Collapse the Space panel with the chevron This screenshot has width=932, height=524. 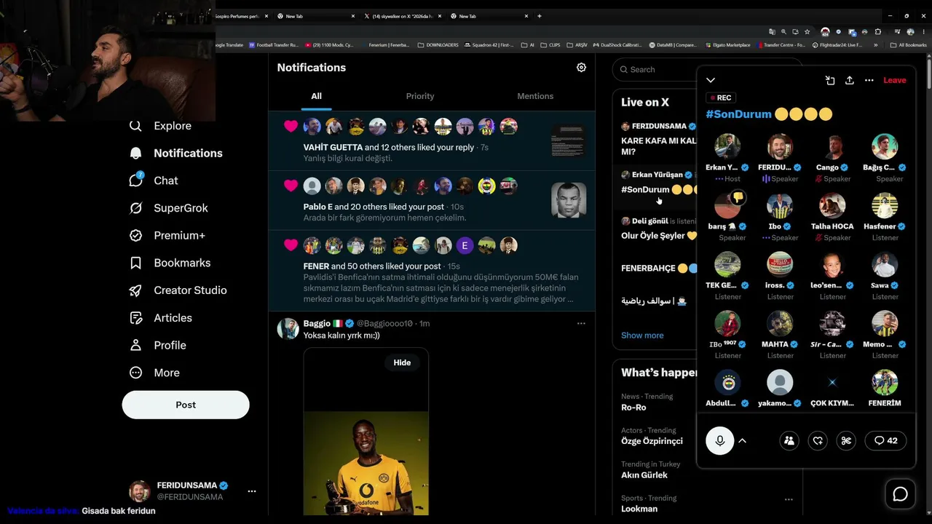[x=711, y=80]
